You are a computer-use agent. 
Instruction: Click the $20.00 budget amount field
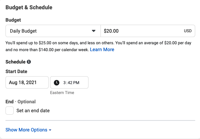148,31
